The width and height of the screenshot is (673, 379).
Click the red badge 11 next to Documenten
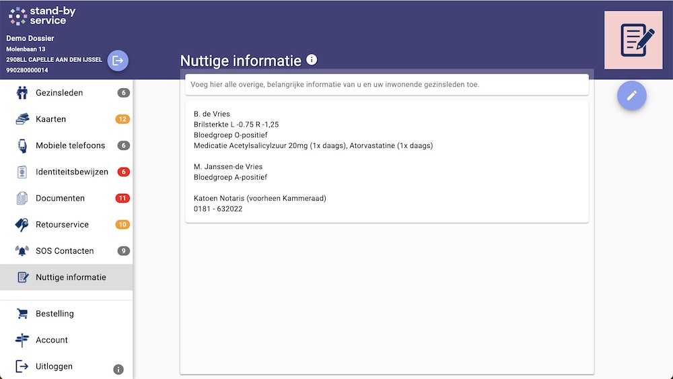click(x=122, y=198)
